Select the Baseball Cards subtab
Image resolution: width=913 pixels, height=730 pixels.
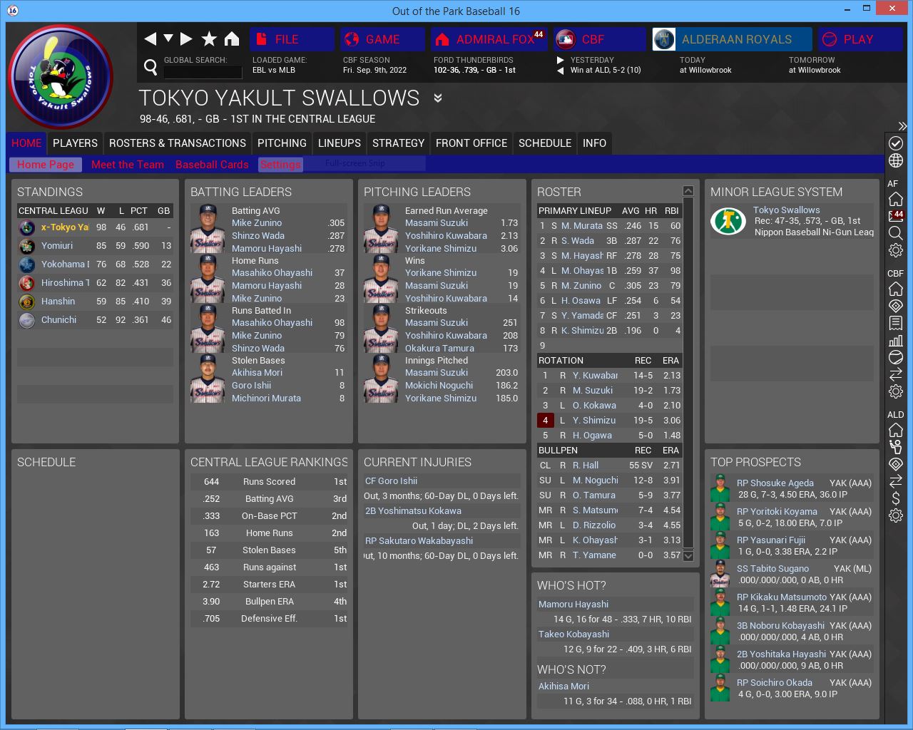212,165
